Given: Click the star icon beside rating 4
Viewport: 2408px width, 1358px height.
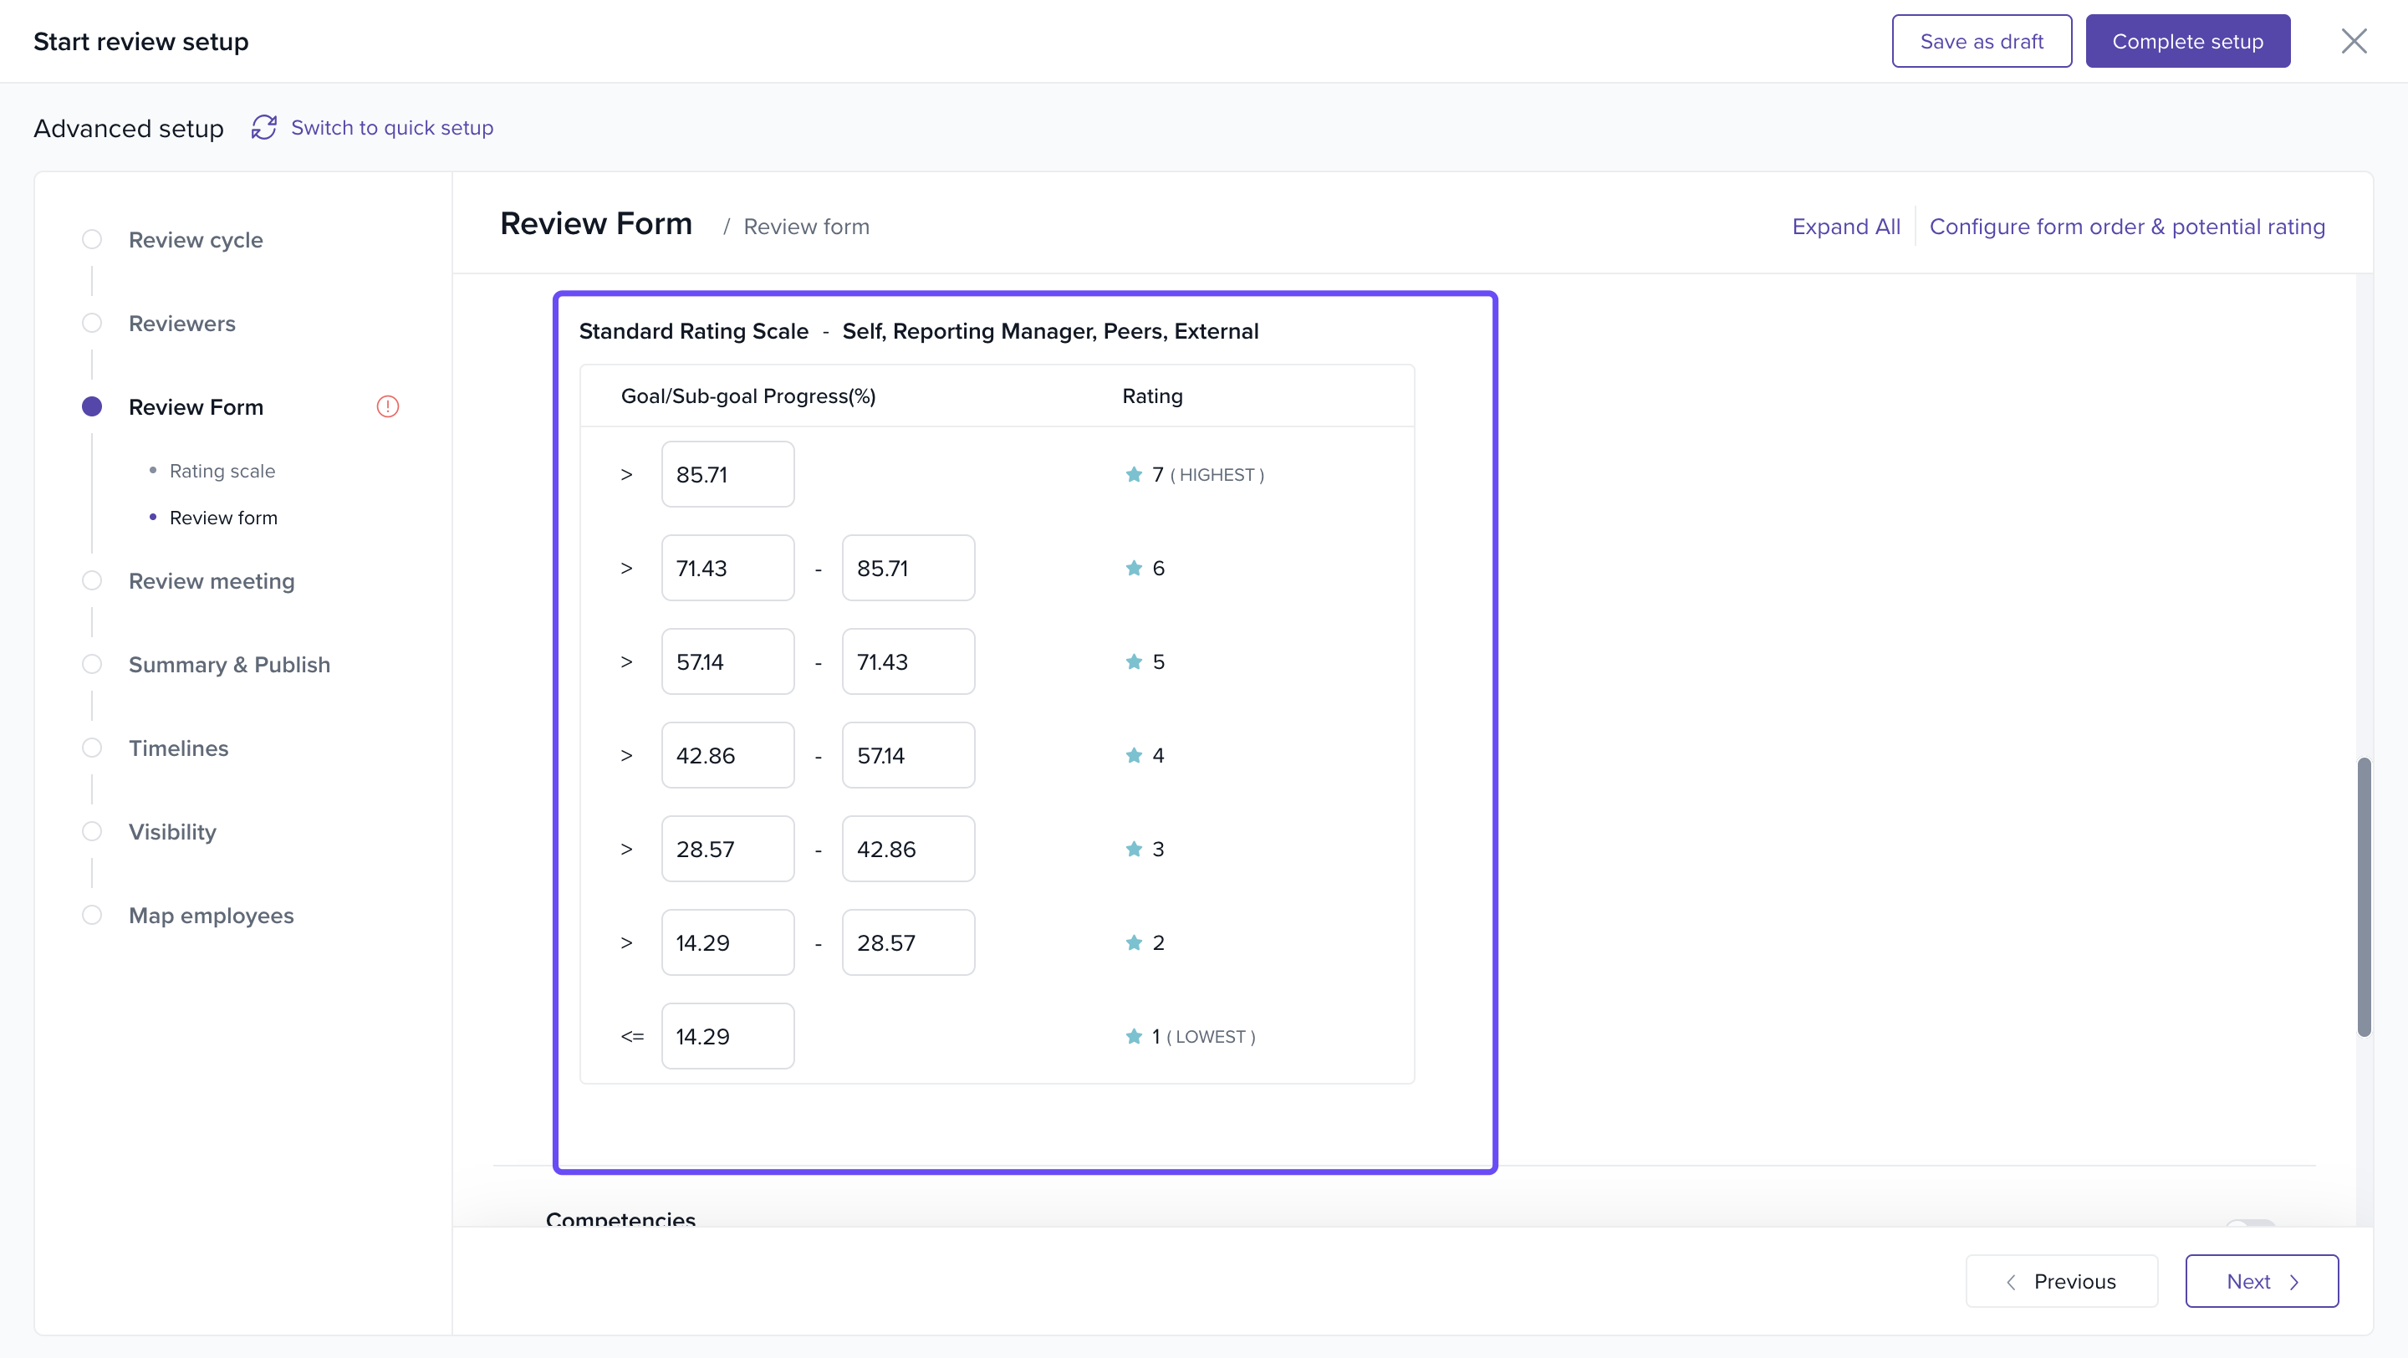Looking at the screenshot, I should coord(1134,755).
